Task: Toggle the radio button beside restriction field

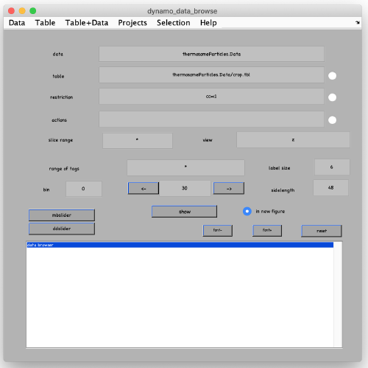Action: pos(333,97)
